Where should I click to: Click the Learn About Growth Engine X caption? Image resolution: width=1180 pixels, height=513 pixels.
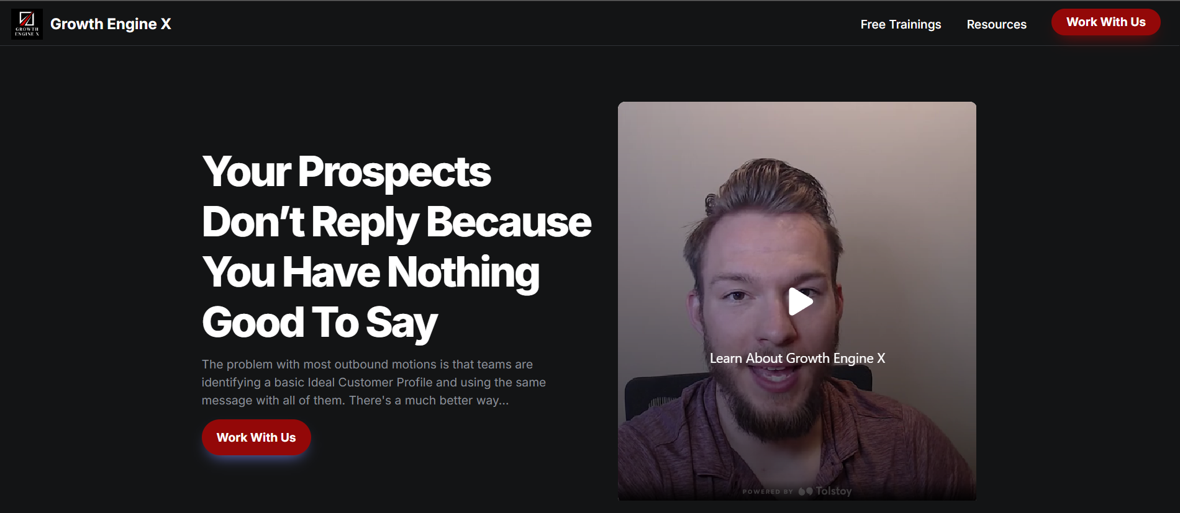point(797,358)
